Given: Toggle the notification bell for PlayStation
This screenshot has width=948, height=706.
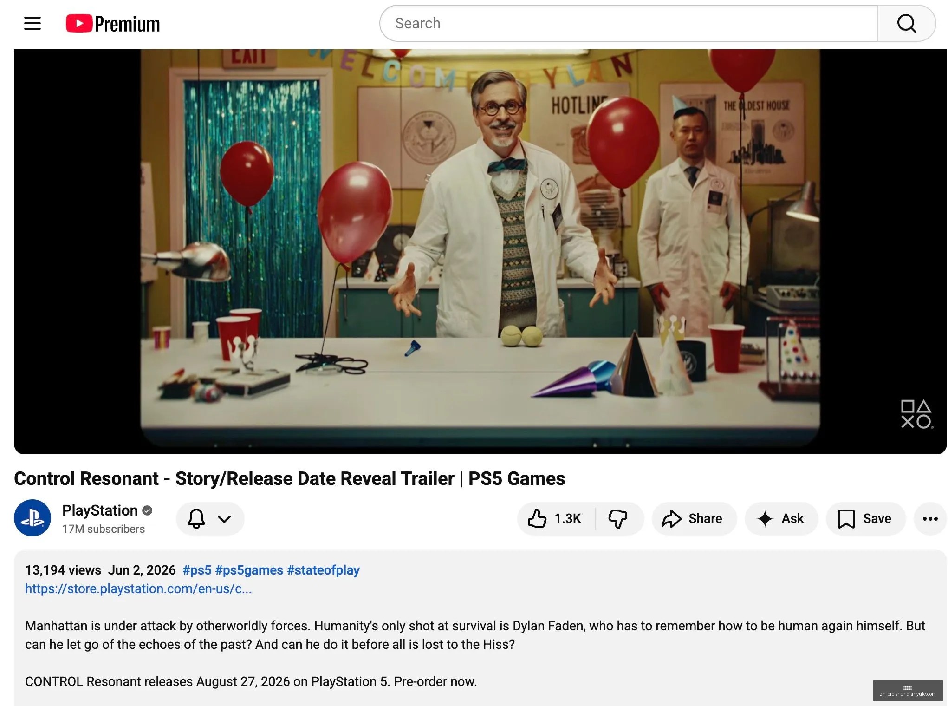Looking at the screenshot, I should 196,519.
